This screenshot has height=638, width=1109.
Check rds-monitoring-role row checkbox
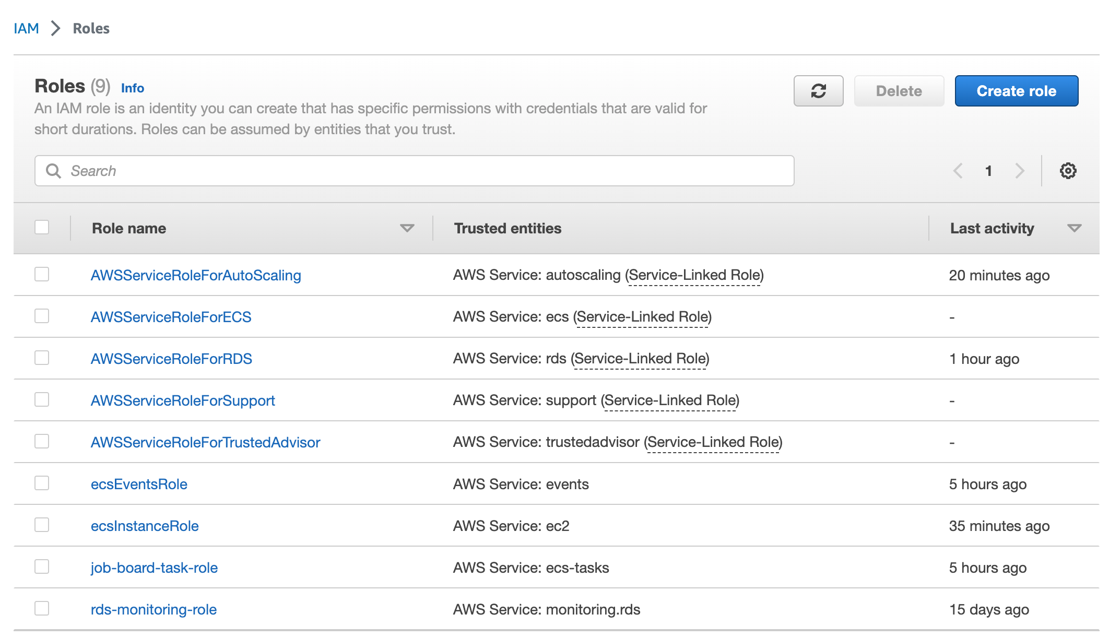(42, 608)
